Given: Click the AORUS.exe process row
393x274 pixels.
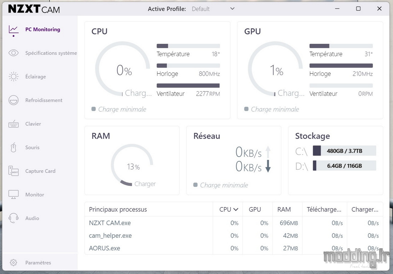Looking at the screenshot, I should coord(105,248).
